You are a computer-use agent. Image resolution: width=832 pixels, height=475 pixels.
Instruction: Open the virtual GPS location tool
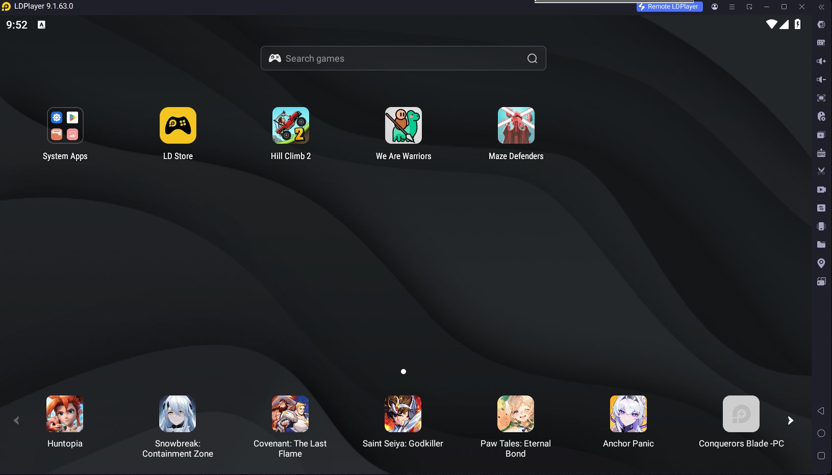point(821,263)
